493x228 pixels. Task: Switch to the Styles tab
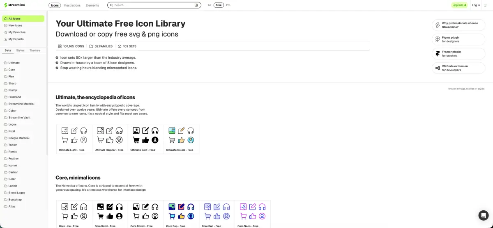click(20, 50)
